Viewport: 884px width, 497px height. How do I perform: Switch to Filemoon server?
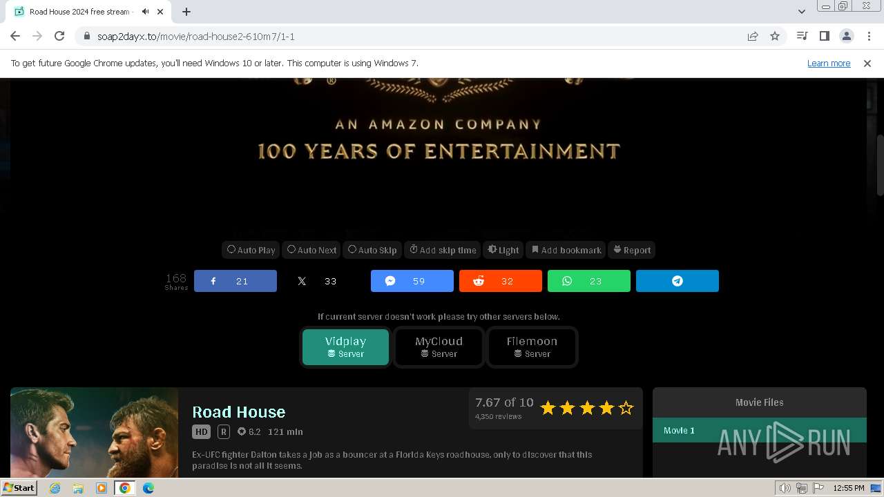point(532,347)
